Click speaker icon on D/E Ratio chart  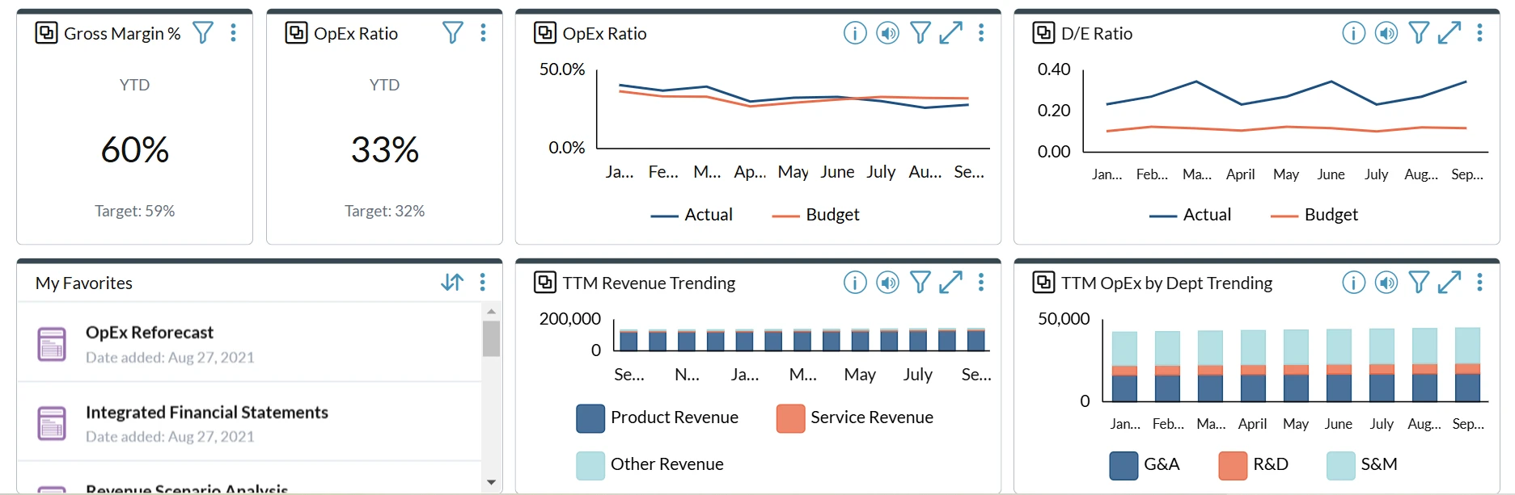1386,33
